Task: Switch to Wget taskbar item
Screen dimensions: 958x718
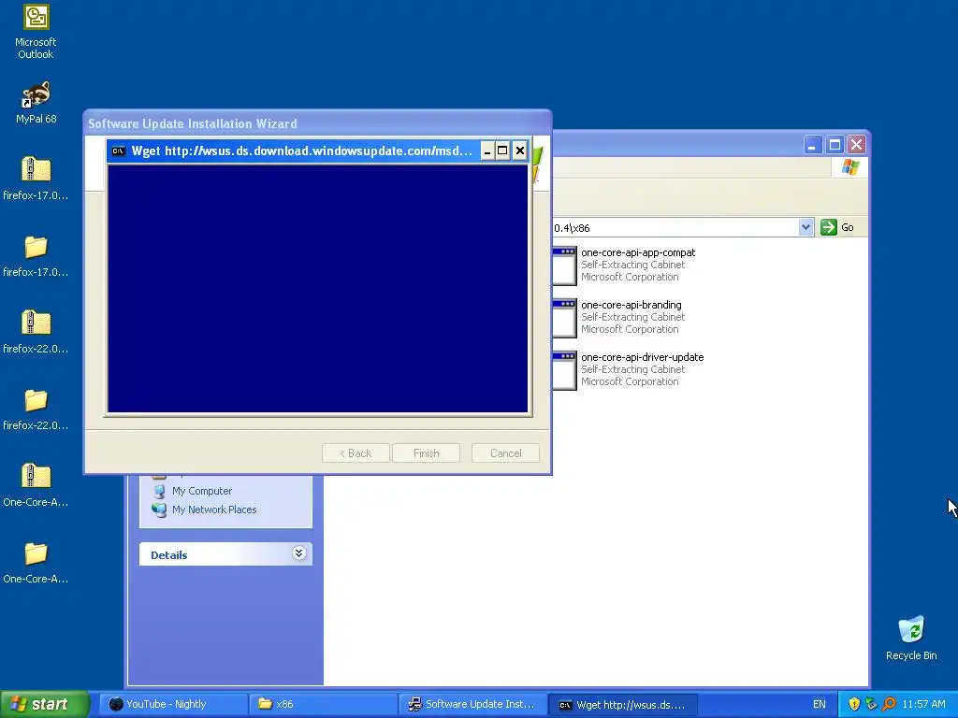Action: (622, 704)
